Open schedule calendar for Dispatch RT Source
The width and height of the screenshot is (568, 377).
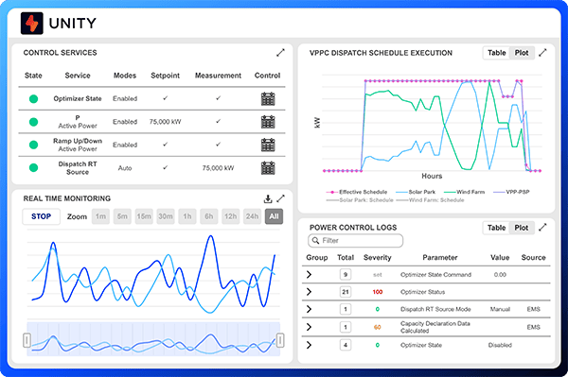coord(268,168)
